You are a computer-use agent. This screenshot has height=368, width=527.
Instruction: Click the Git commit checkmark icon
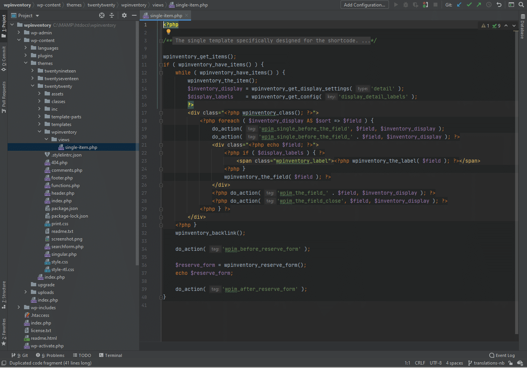point(469,5)
